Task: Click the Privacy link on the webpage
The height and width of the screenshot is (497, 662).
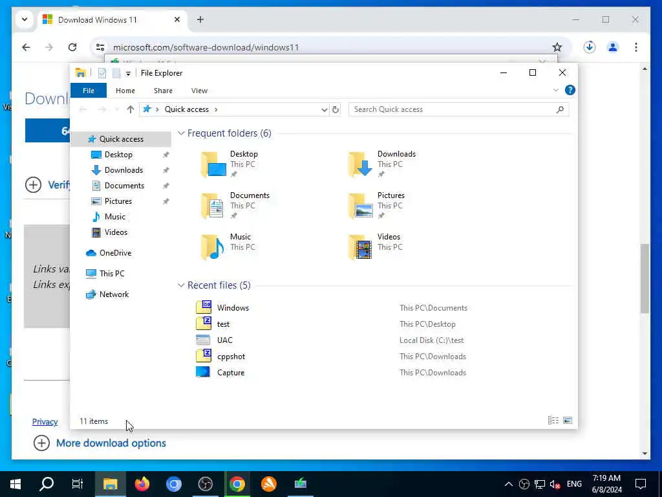Action: click(x=45, y=422)
